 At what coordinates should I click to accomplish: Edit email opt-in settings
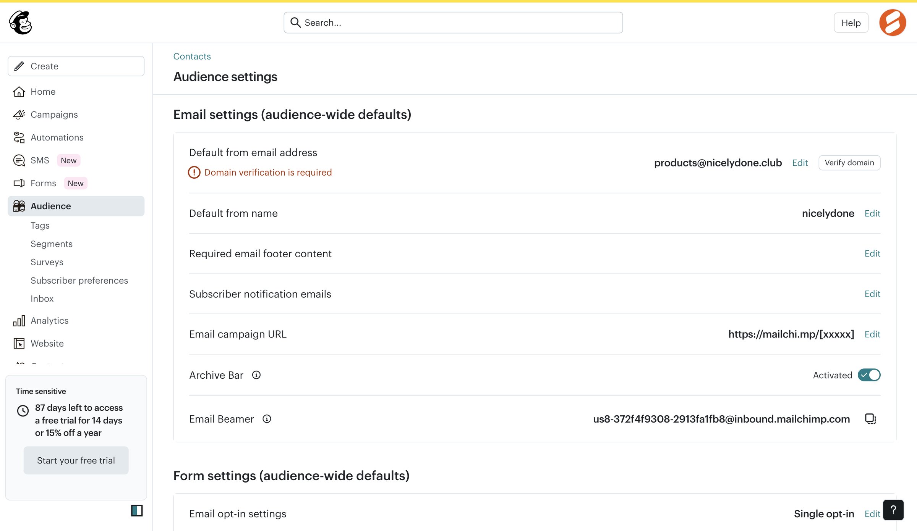click(872, 514)
